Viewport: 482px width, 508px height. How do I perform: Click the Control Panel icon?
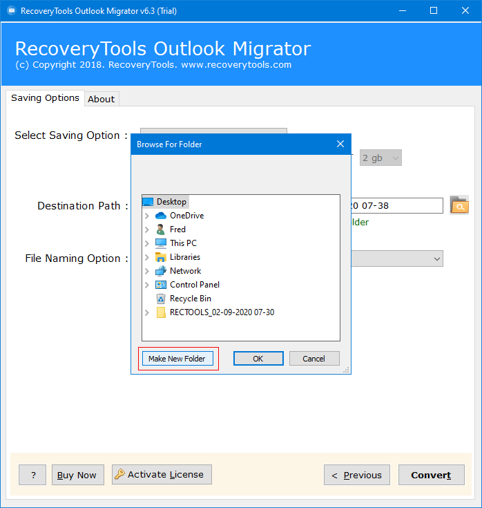point(161,285)
